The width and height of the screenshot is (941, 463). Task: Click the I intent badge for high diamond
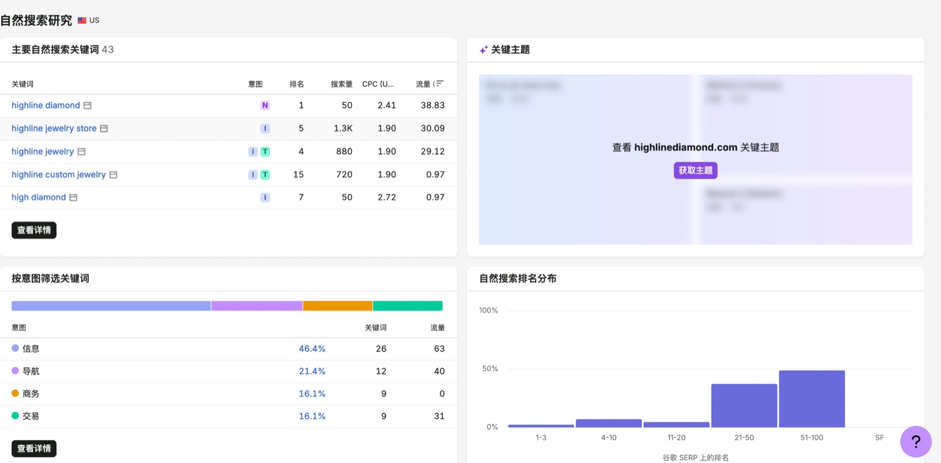(x=265, y=197)
